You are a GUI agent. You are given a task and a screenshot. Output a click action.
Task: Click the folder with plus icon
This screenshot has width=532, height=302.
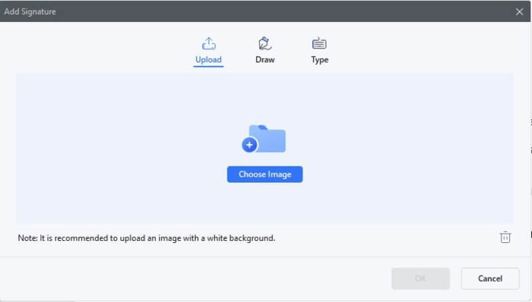click(264, 139)
